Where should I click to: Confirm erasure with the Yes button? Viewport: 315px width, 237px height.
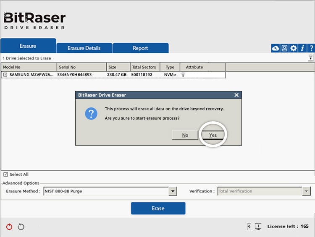pyautogui.click(x=213, y=135)
